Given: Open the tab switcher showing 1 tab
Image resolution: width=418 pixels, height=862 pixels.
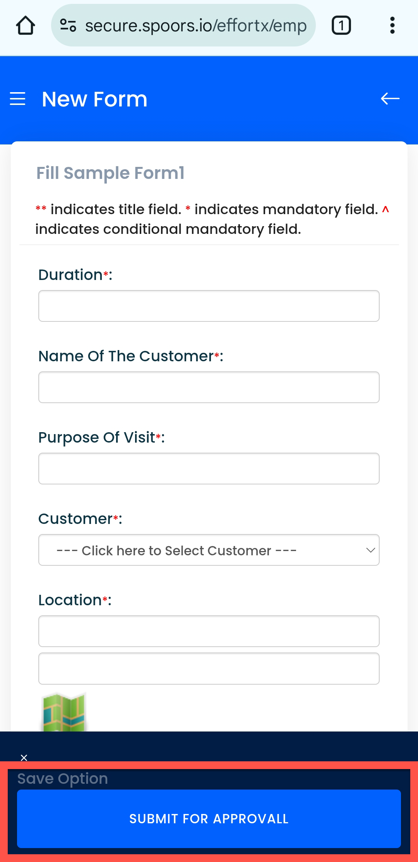Looking at the screenshot, I should click(341, 26).
